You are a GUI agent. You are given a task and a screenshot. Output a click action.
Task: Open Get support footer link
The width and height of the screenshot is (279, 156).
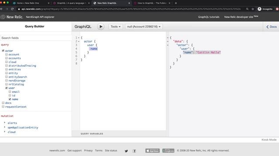click(x=75, y=150)
